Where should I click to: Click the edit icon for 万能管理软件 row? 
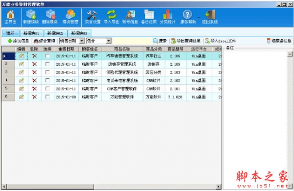click(22, 97)
